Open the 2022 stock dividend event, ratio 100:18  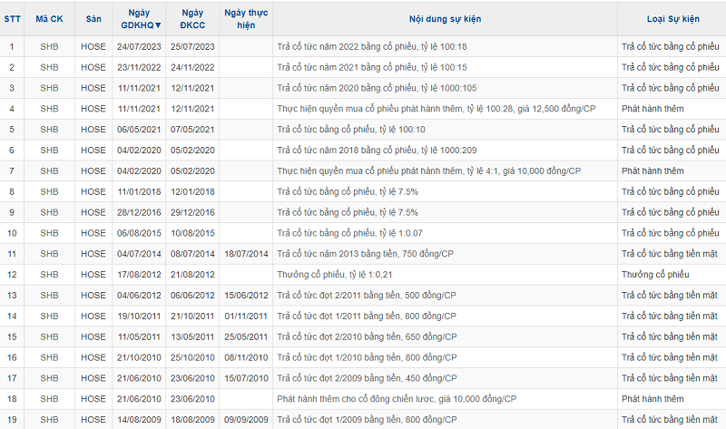pos(387,46)
